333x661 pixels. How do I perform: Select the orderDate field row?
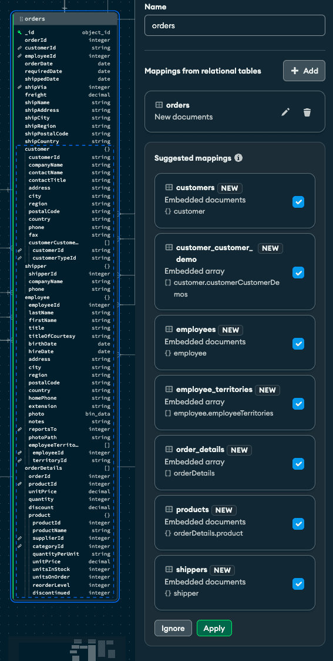tap(65, 64)
